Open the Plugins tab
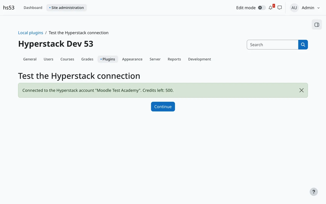Image resolution: width=326 pixels, height=204 pixels. [108, 59]
